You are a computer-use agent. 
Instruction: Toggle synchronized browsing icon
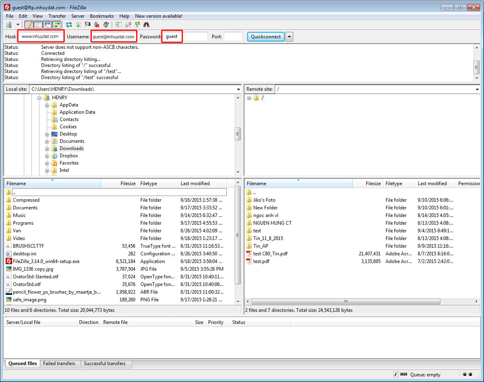pyautogui.click(x=137, y=25)
